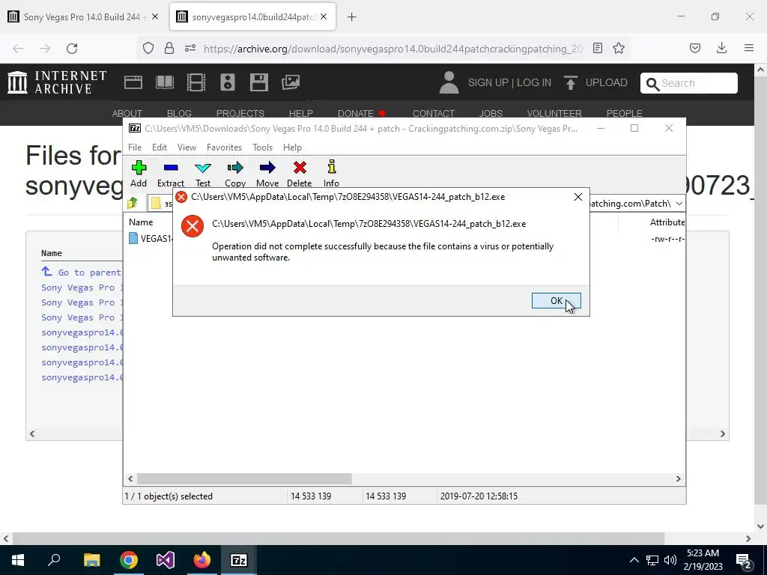Click OK in the virus error dialog
This screenshot has width=767, height=575.
coord(557,301)
